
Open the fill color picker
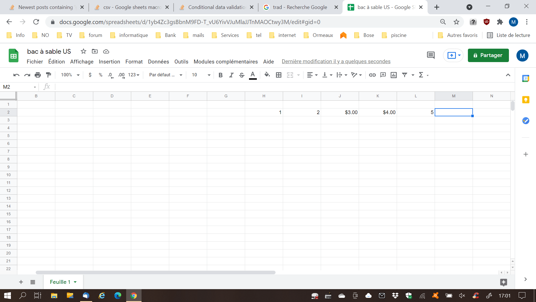click(267, 75)
